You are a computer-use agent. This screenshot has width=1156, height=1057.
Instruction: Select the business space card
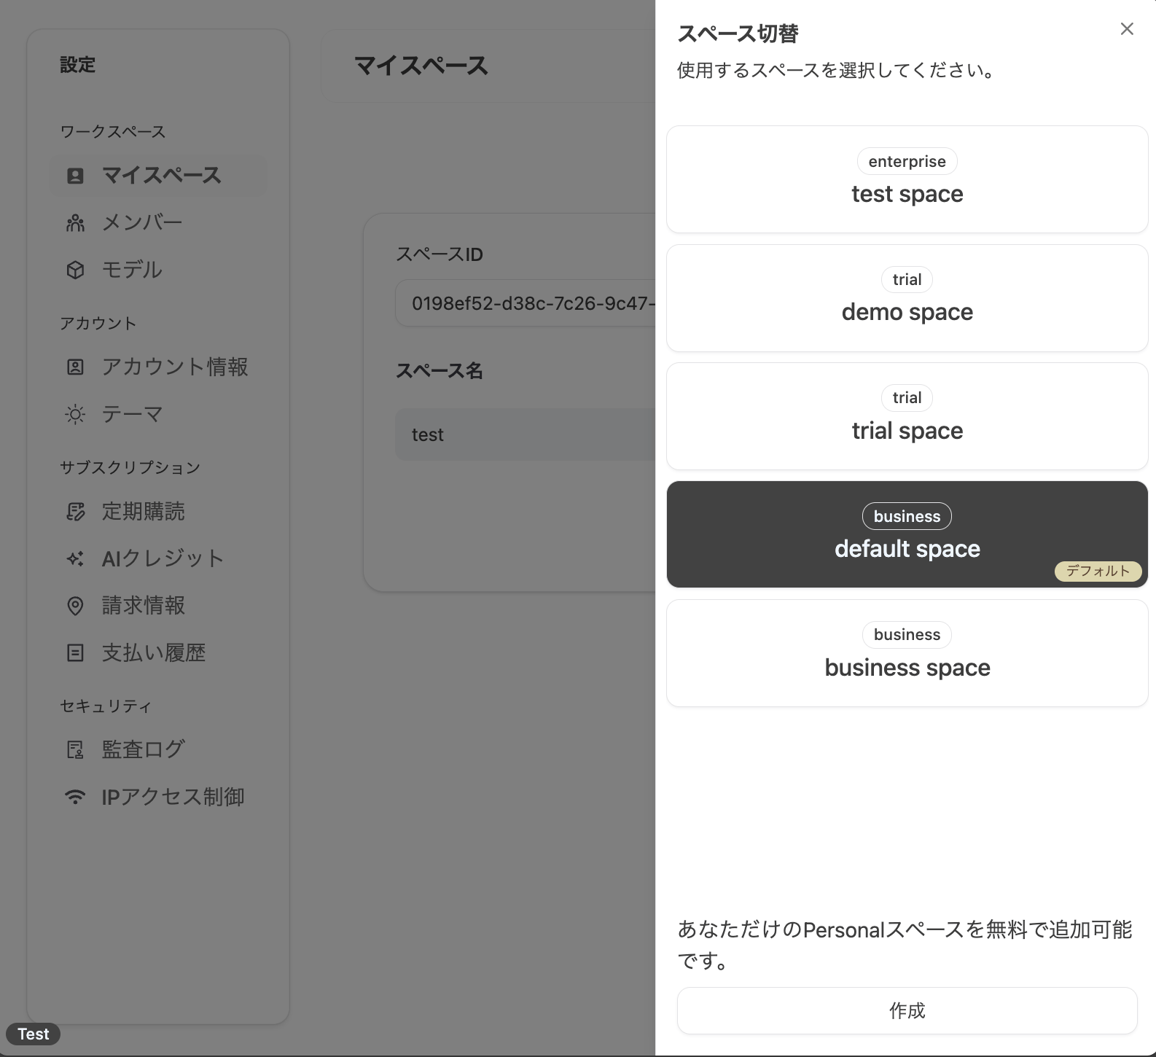click(x=907, y=653)
